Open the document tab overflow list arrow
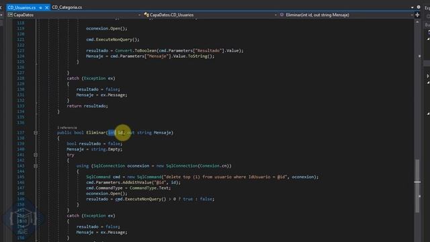Viewport: 430px width, 242px height. (x=412, y=7)
